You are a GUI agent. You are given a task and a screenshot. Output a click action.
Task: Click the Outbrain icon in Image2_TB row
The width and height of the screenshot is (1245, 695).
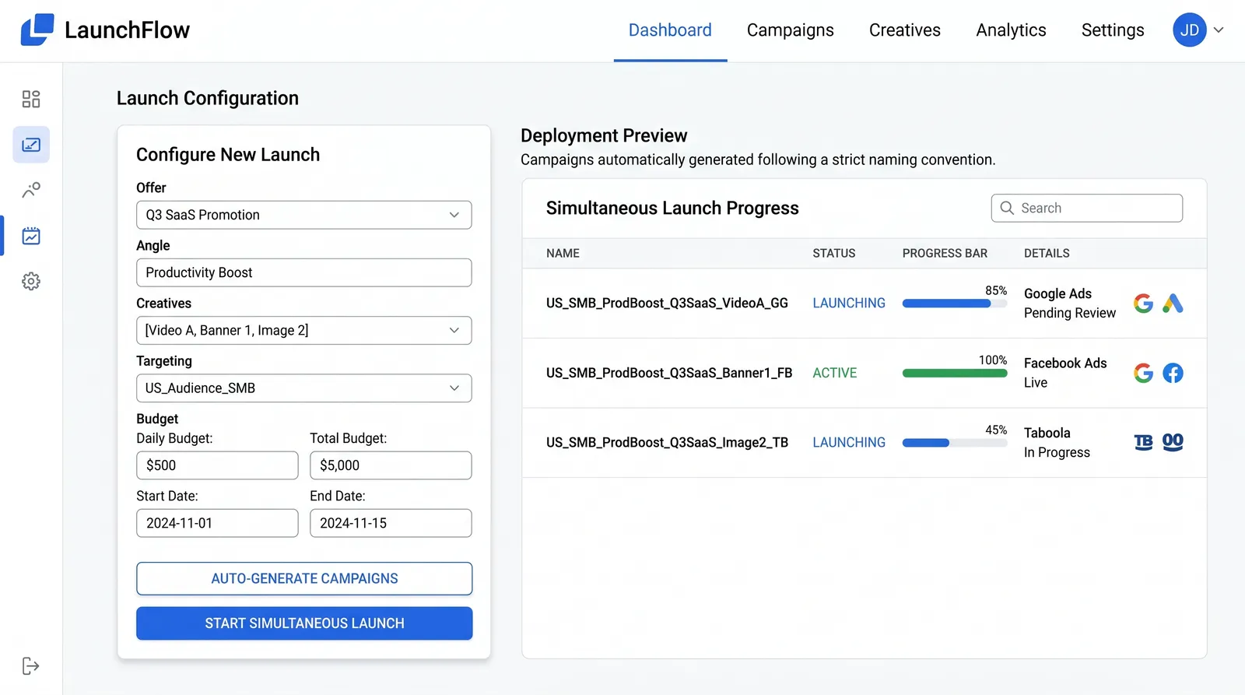[x=1173, y=442]
